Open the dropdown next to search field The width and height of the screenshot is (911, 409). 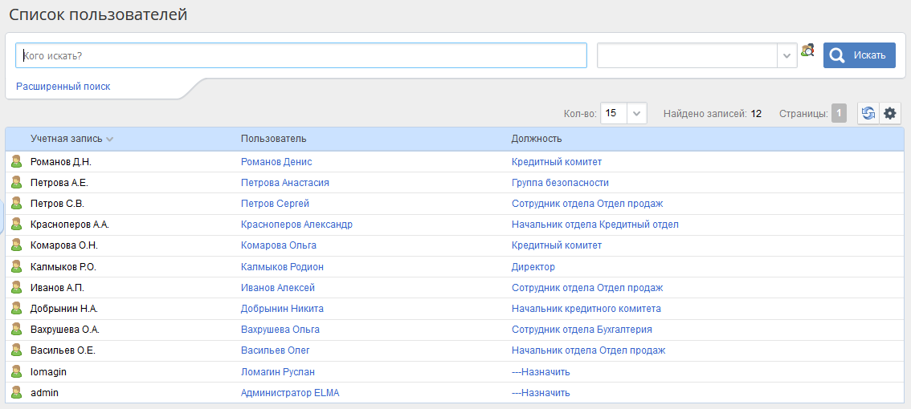point(786,55)
